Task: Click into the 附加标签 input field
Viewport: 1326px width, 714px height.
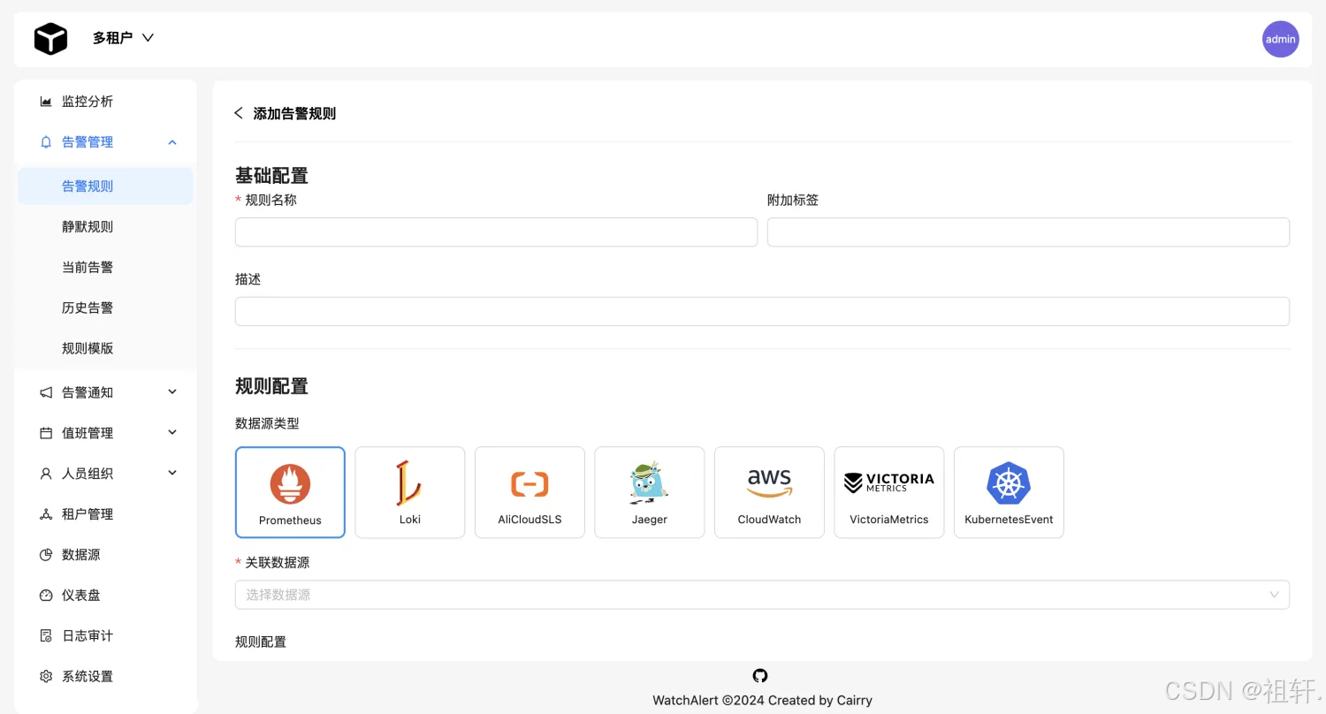Action: click(1028, 232)
